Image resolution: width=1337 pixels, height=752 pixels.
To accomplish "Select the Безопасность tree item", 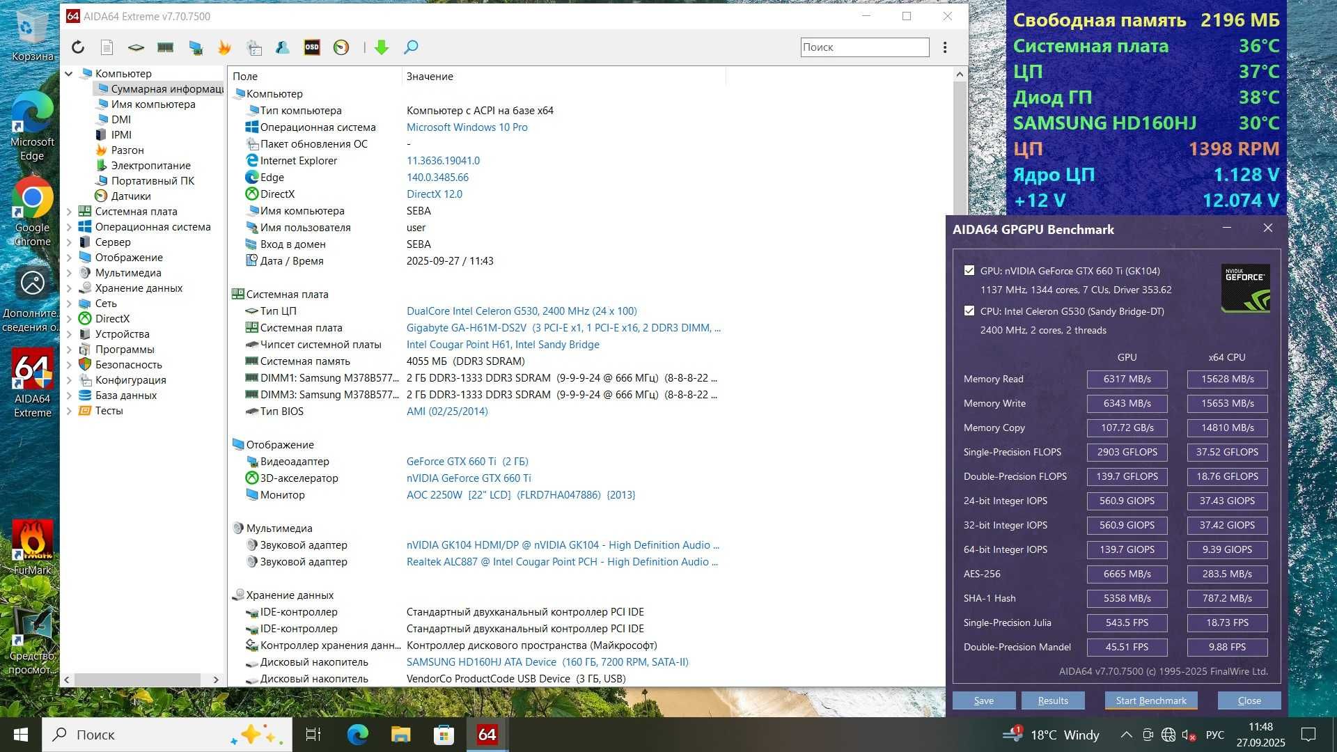I will [x=128, y=364].
